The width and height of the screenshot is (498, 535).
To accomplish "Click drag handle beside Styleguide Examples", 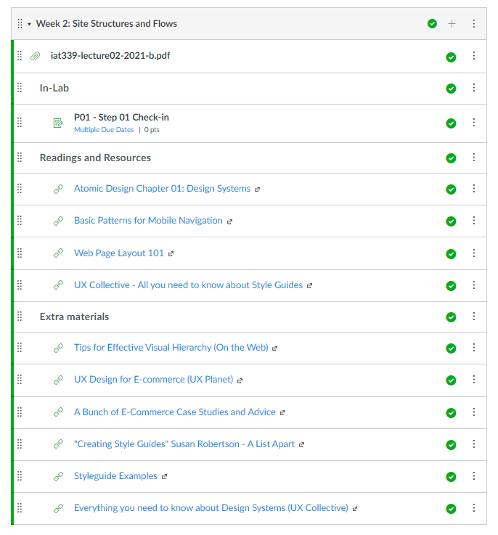I will point(20,476).
